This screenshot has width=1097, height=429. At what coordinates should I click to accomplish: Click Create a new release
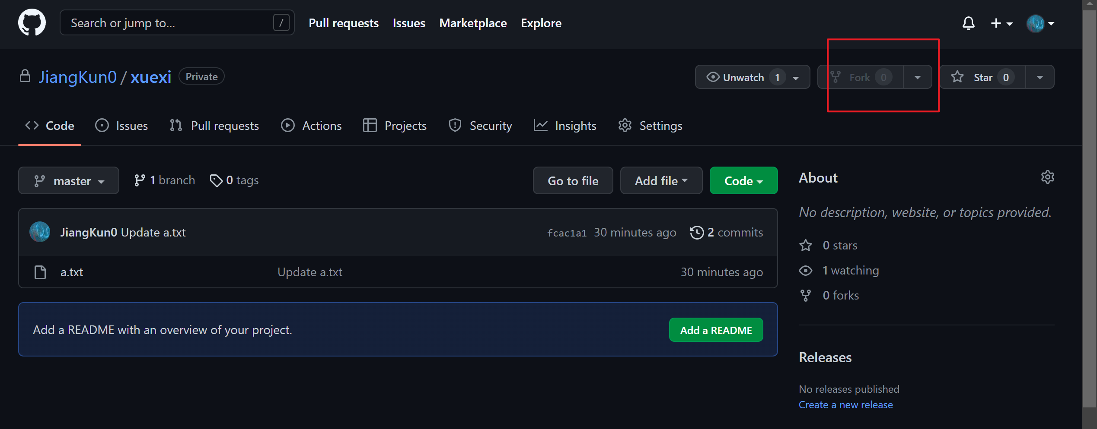coord(845,405)
